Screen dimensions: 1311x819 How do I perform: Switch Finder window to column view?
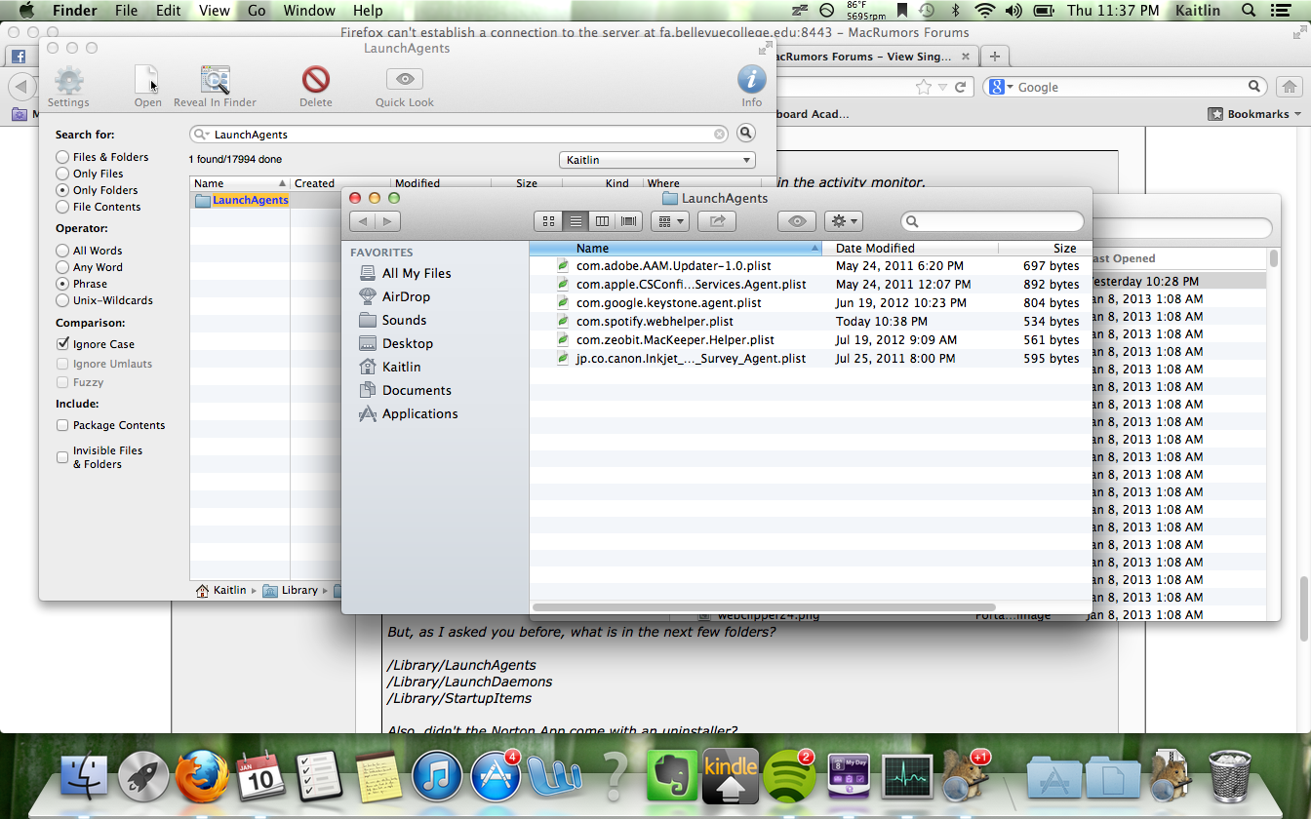[602, 221]
